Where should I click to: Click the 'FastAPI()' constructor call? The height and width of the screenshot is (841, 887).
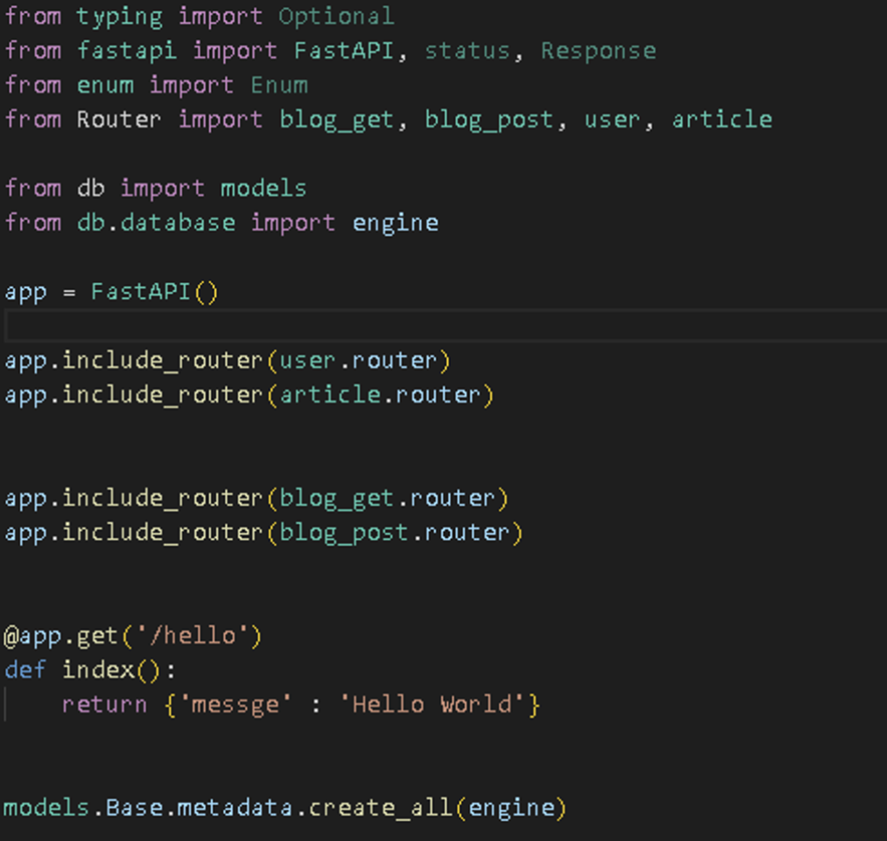(154, 292)
